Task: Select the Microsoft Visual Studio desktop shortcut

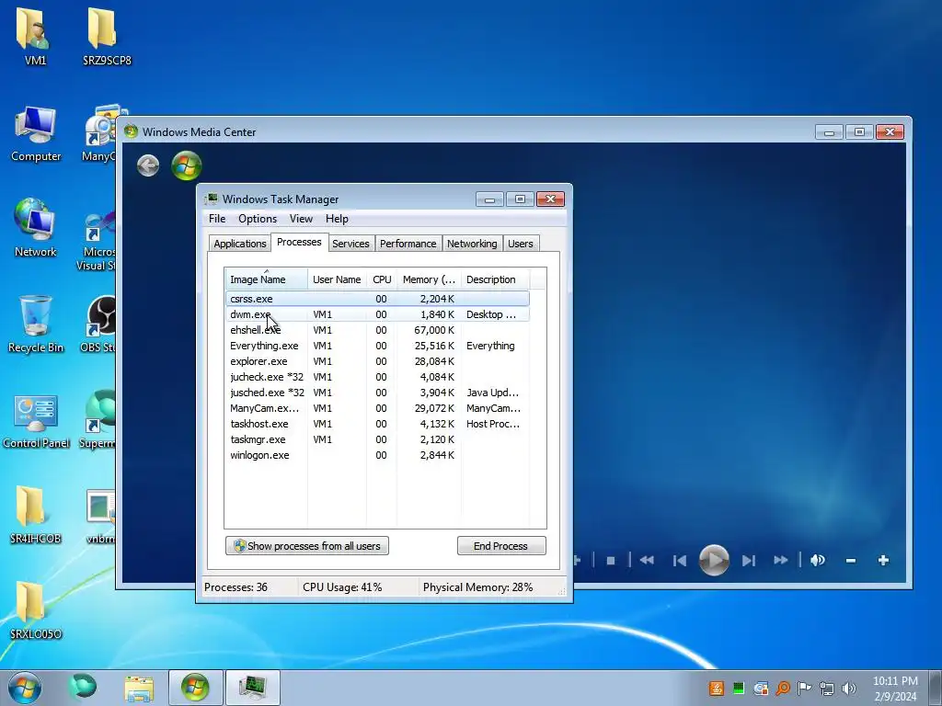Action: pyautogui.click(x=98, y=239)
